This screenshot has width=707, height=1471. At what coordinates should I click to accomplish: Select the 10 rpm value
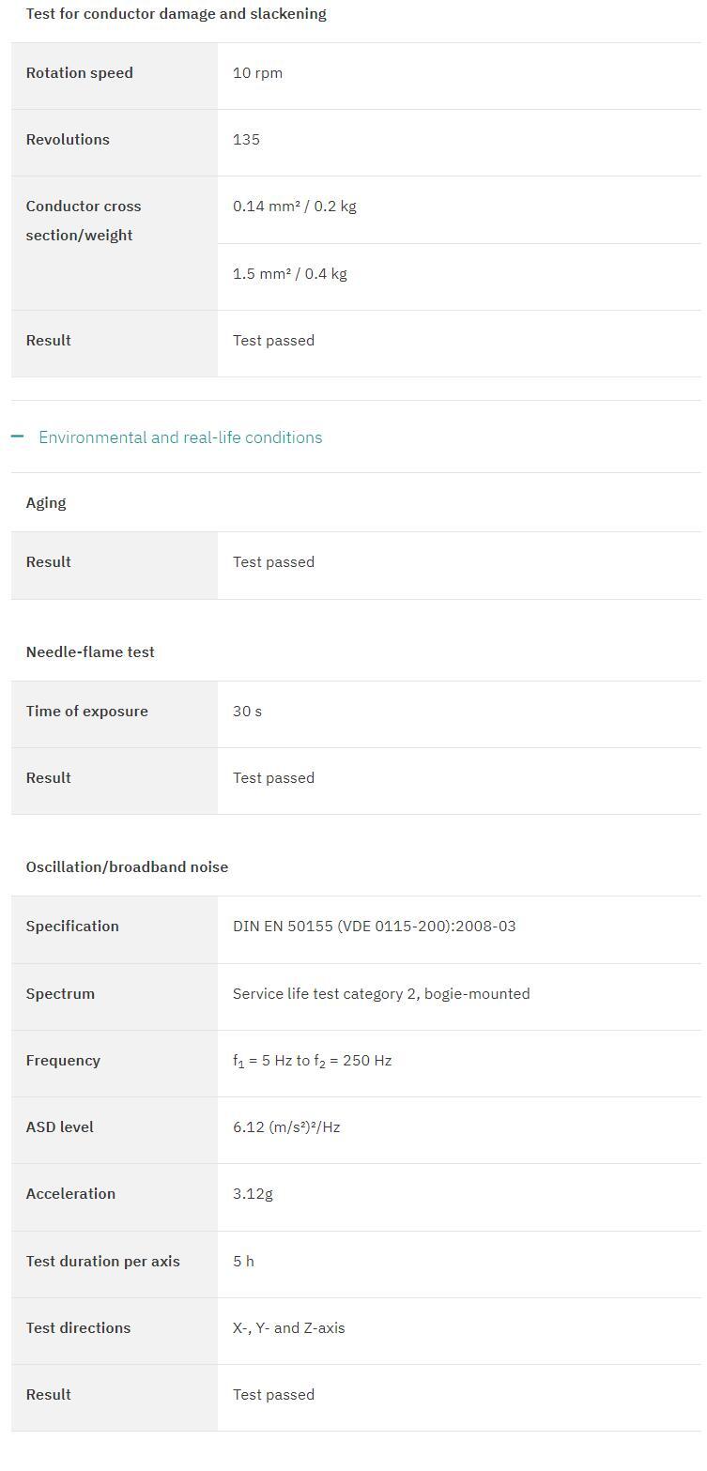pyautogui.click(x=257, y=73)
